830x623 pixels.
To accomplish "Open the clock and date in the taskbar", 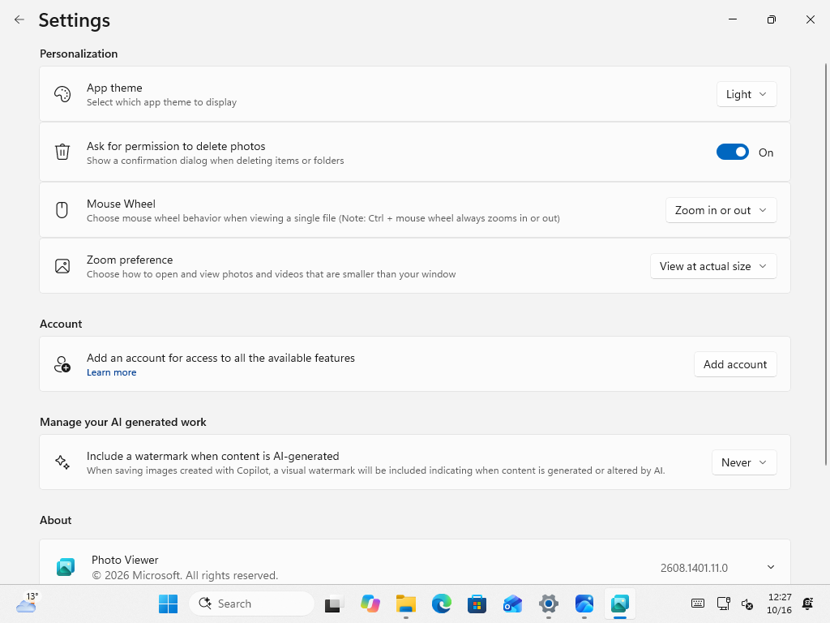I will click(780, 604).
